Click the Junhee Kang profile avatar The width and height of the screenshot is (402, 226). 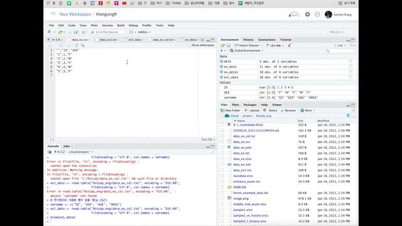[328, 14]
